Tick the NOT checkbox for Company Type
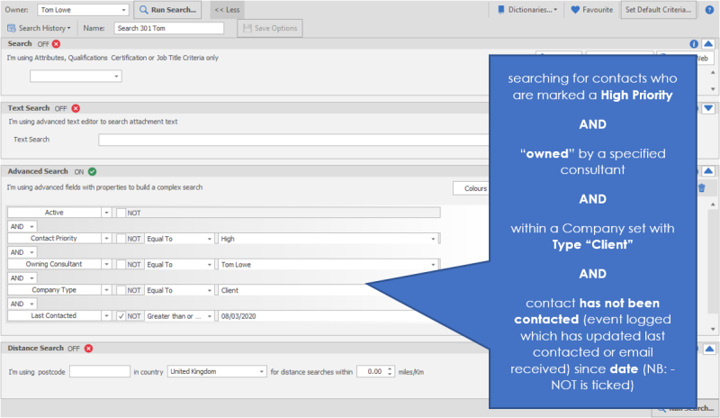Screen dimensions: 720x418 121,291
